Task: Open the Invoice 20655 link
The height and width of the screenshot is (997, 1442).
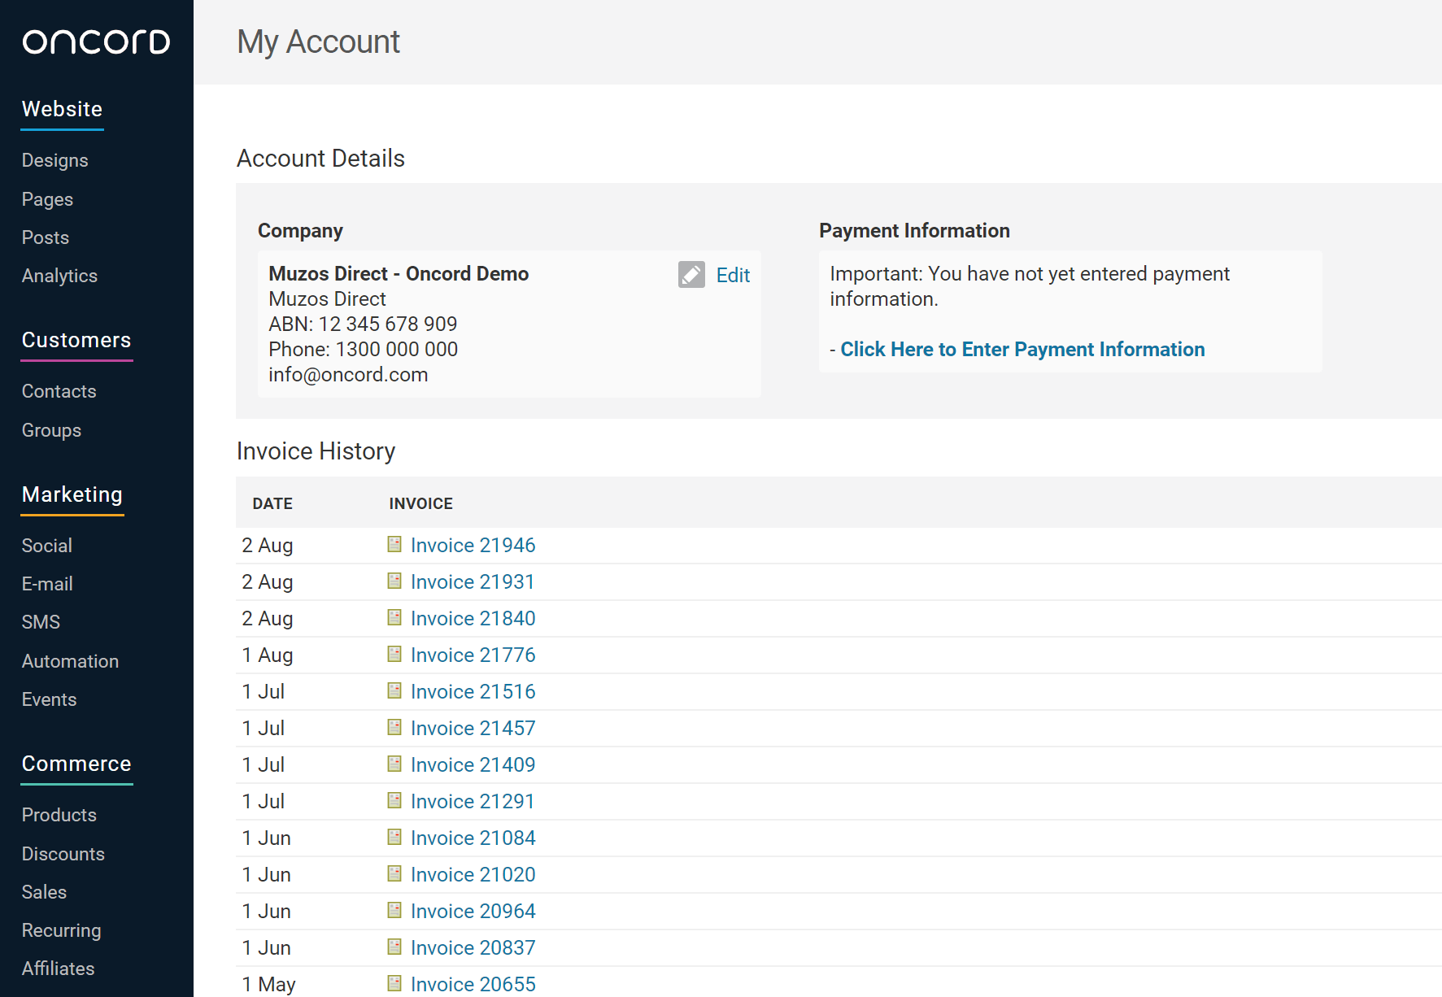Action: (473, 984)
